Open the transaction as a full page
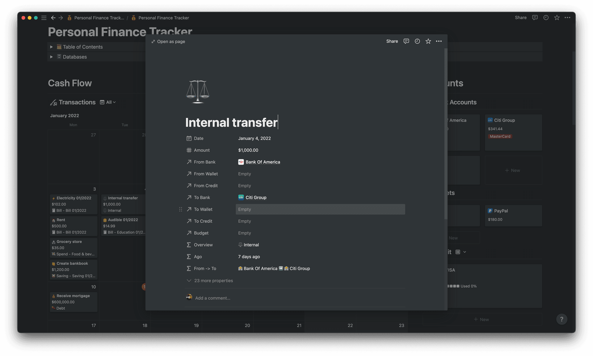Image resolution: width=593 pixels, height=356 pixels. (x=168, y=41)
